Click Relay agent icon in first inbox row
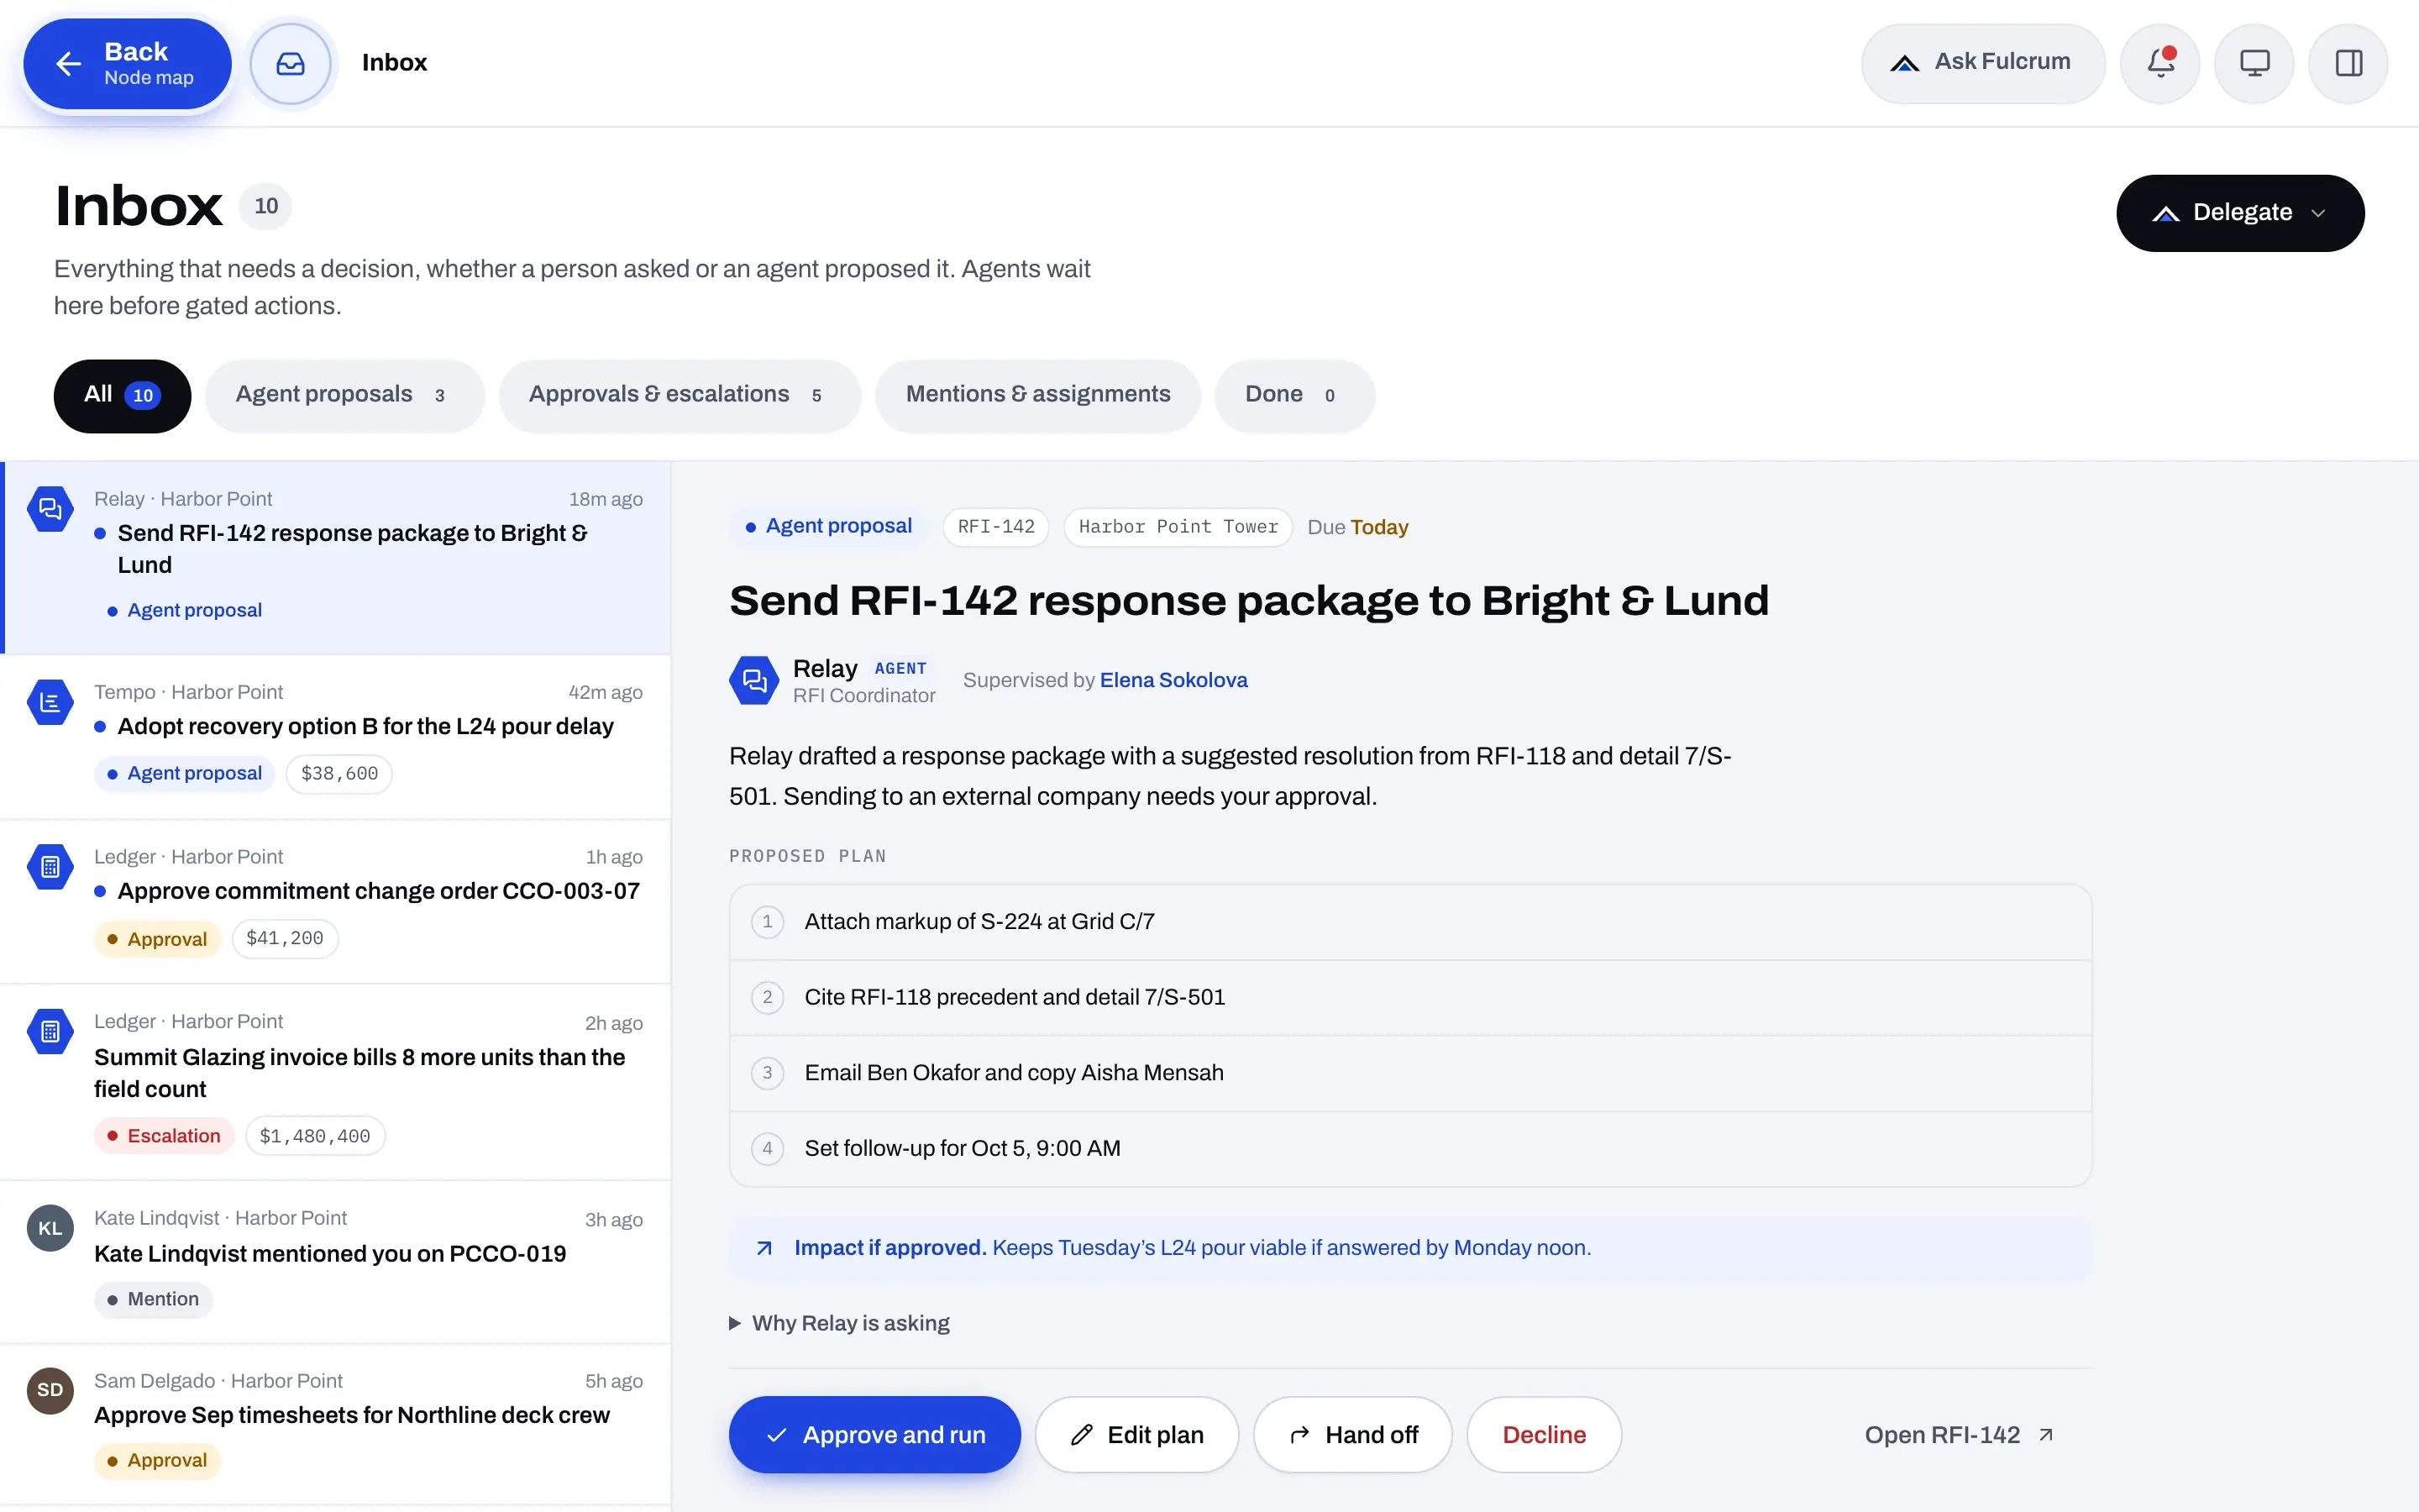This screenshot has width=2419, height=1512. tap(50, 509)
